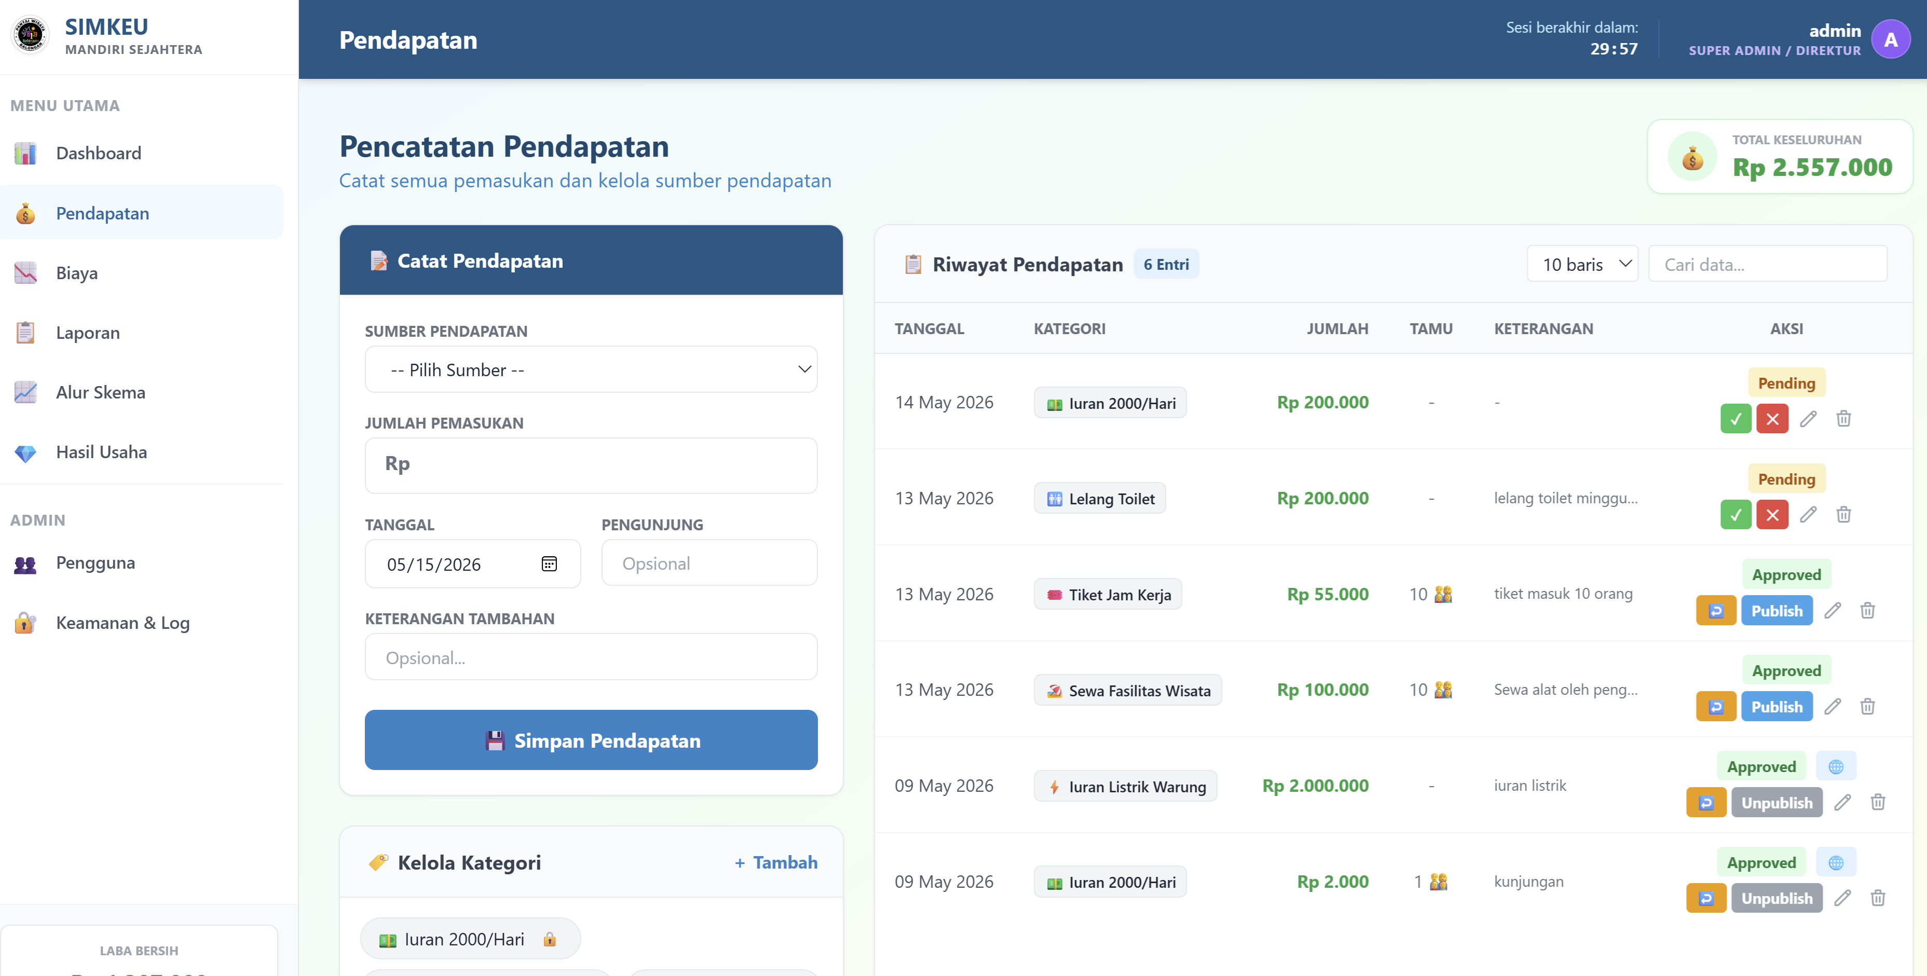Viewport: 1927px width, 976px height.
Task: Click lock icon on Iuran 2000/Hari category
Action: [550, 939]
